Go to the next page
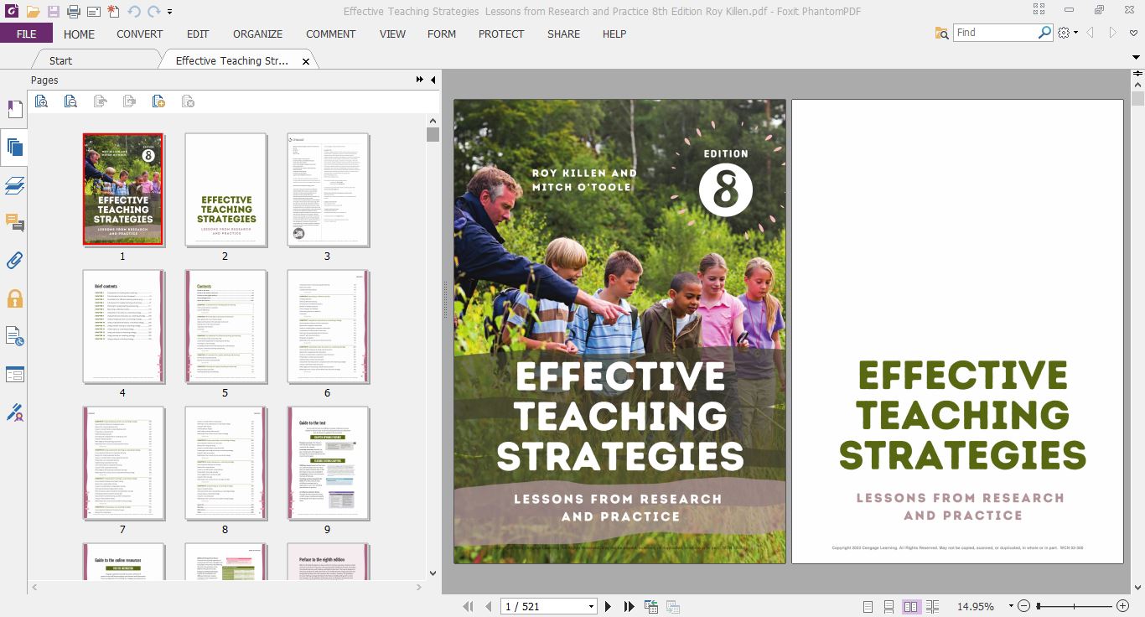The image size is (1145, 617). 609,606
